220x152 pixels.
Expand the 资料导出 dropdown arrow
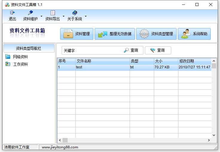tap(64, 16)
